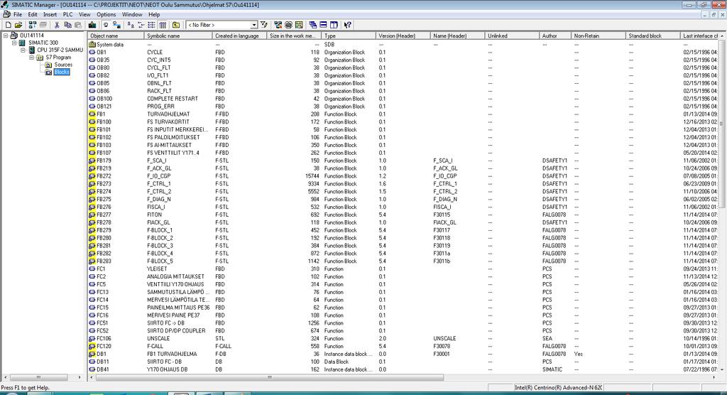This screenshot has height=395, width=727.
Task: Open the PLC menu
Action: click(67, 14)
